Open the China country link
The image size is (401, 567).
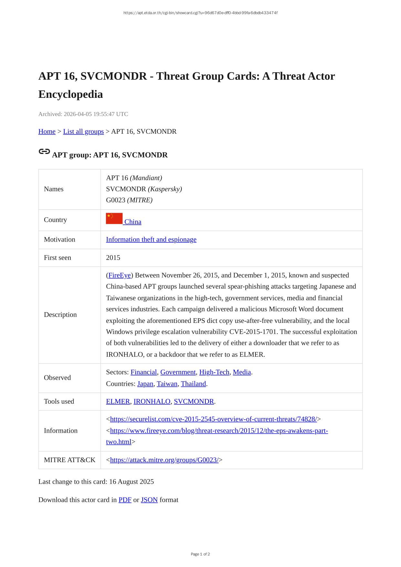(x=133, y=222)
